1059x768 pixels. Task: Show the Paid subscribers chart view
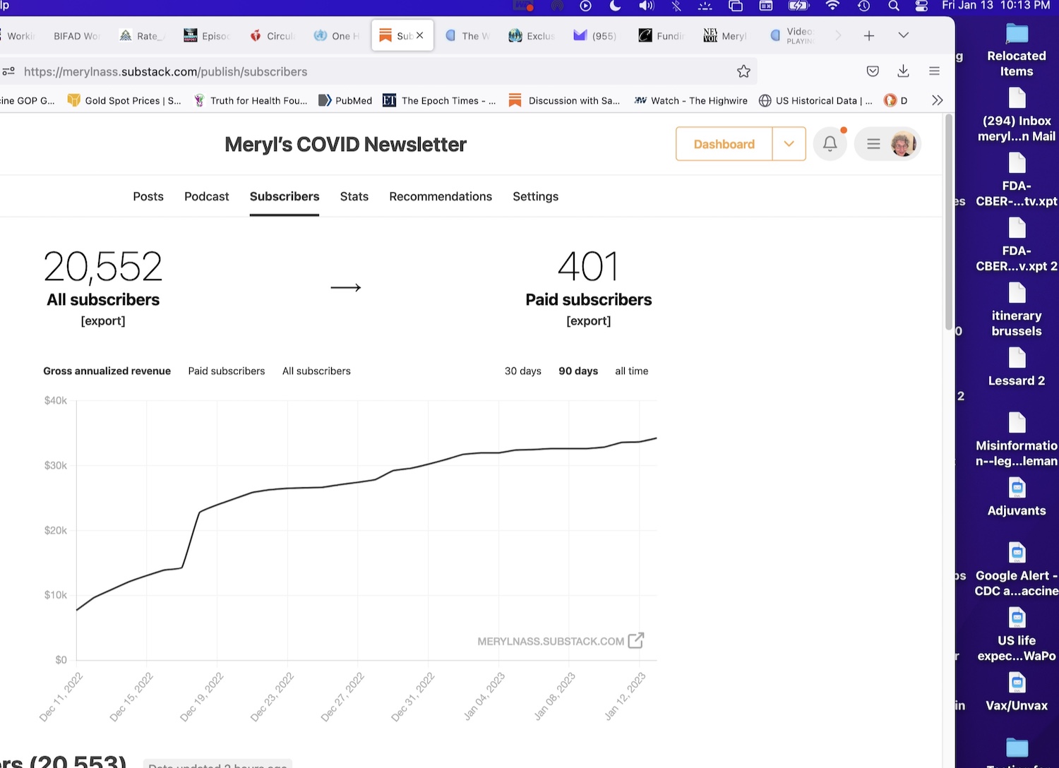(x=226, y=371)
